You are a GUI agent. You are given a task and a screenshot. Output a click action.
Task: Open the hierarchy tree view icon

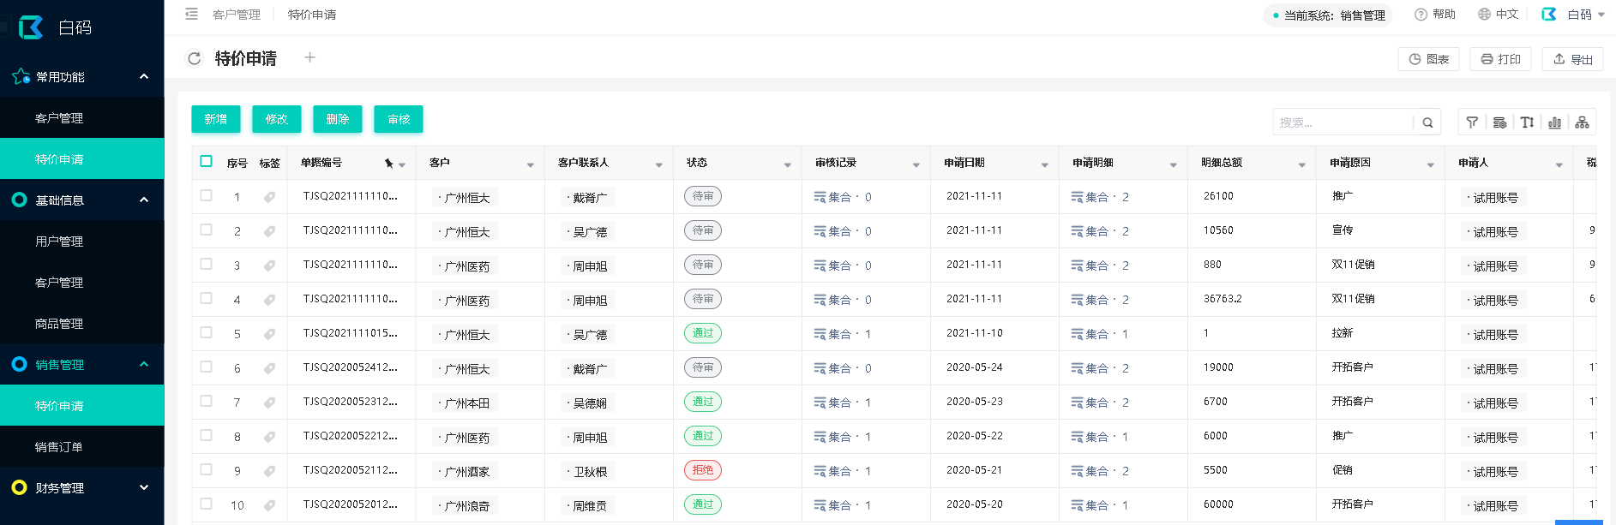[1582, 122]
